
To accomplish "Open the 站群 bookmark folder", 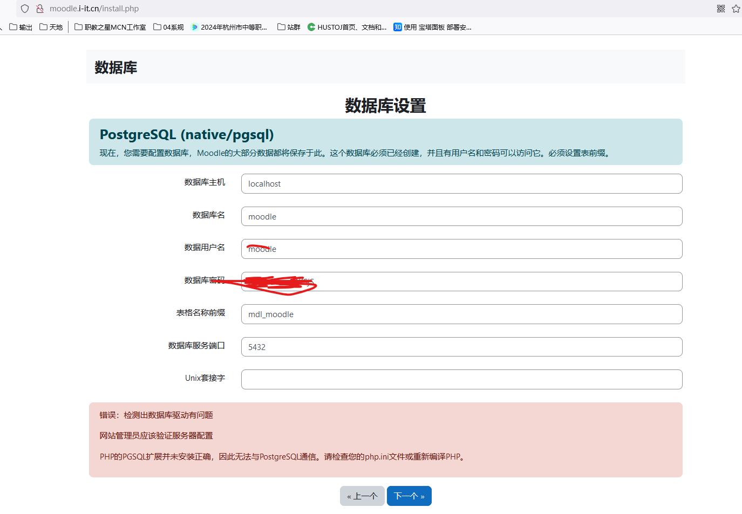I will pyautogui.click(x=289, y=27).
